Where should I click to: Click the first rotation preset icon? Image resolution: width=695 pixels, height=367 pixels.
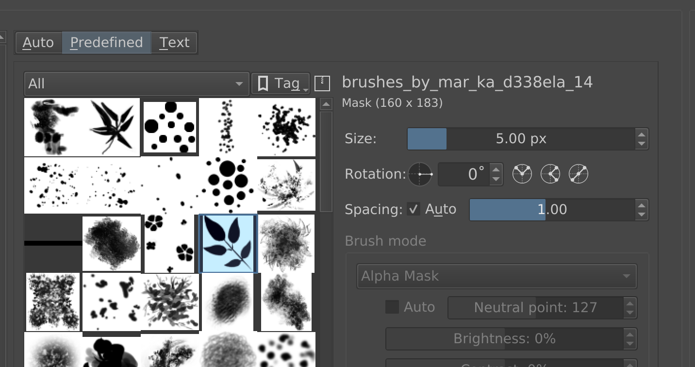(522, 174)
